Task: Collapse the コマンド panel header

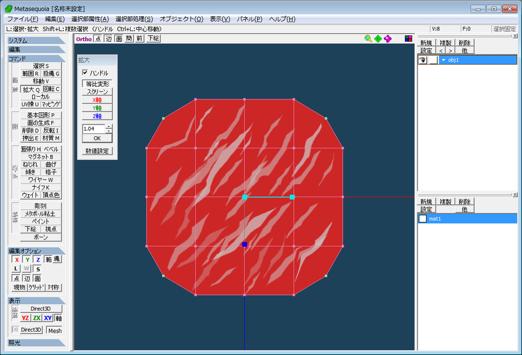Action: pyautogui.click(x=37, y=58)
